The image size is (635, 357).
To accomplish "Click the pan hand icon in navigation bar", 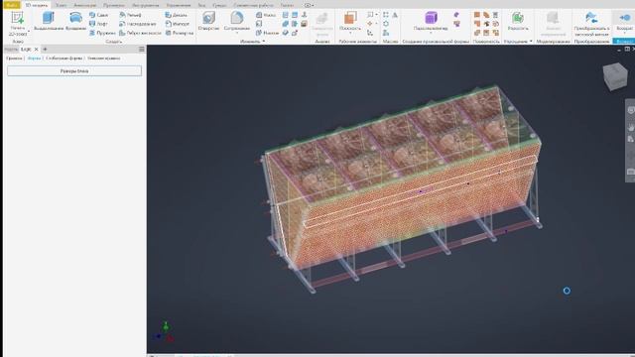I will coord(631,128).
